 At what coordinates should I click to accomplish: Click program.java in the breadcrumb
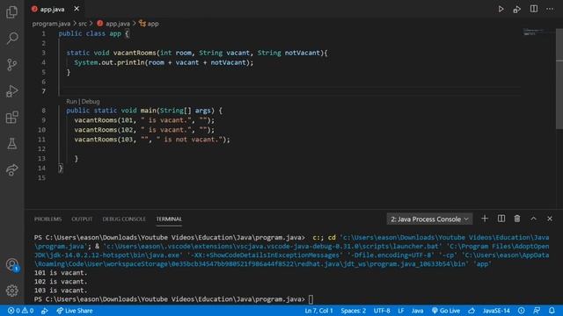coord(51,24)
